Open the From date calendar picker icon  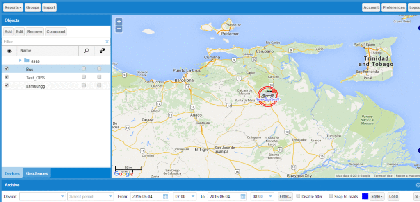pos(166,196)
